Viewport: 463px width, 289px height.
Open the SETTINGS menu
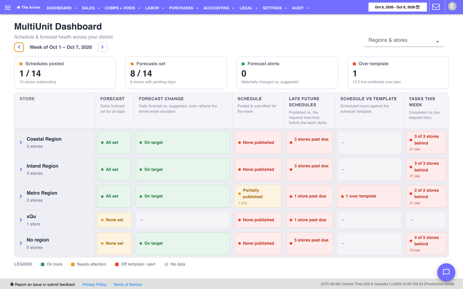(x=275, y=8)
